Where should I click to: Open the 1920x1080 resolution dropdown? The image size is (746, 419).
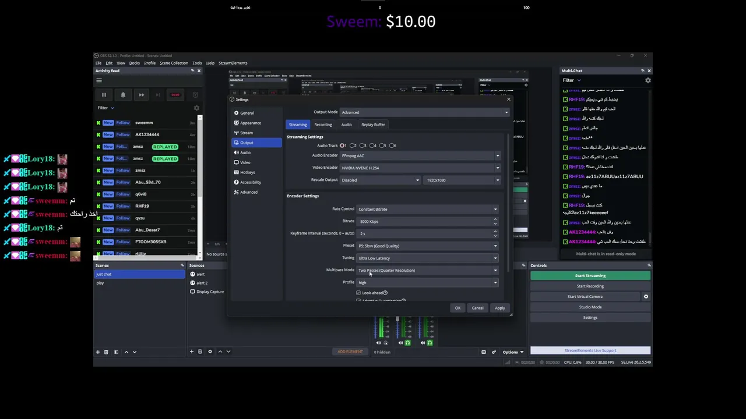click(462, 180)
